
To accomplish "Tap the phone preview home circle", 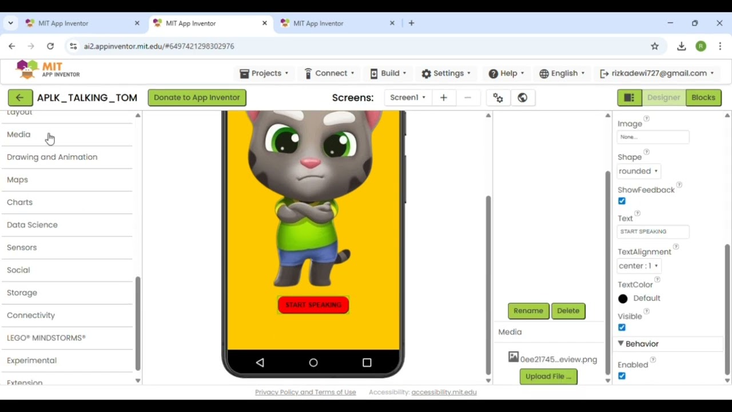I will tap(313, 362).
